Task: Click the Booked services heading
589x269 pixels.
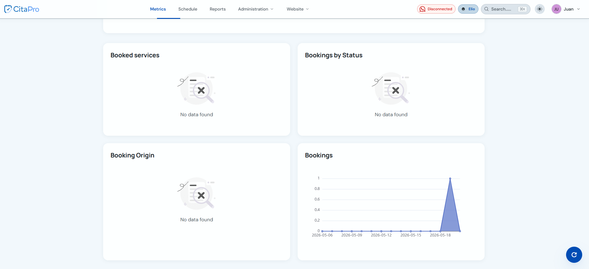Action: [135, 55]
